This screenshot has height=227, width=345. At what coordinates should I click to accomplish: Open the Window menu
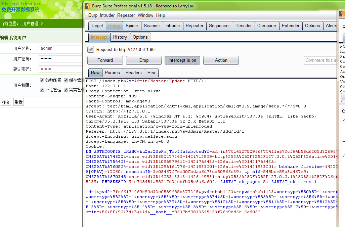coord(145,15)
